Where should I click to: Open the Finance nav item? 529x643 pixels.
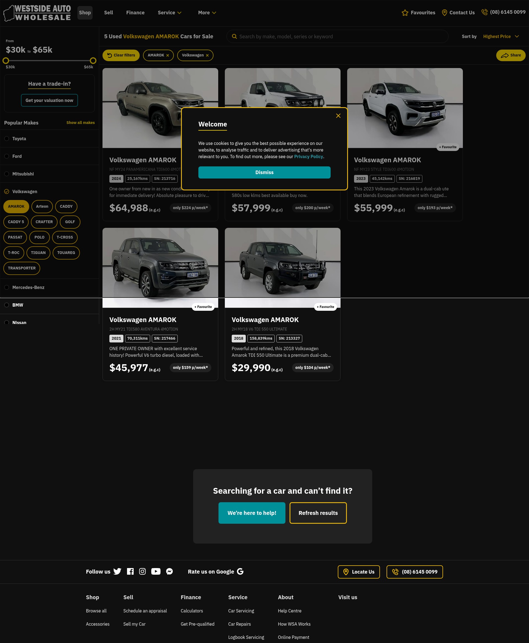(135, 13)
